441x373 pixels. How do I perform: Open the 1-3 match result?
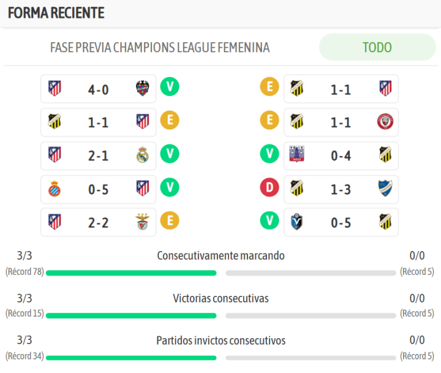click(341, 189)
